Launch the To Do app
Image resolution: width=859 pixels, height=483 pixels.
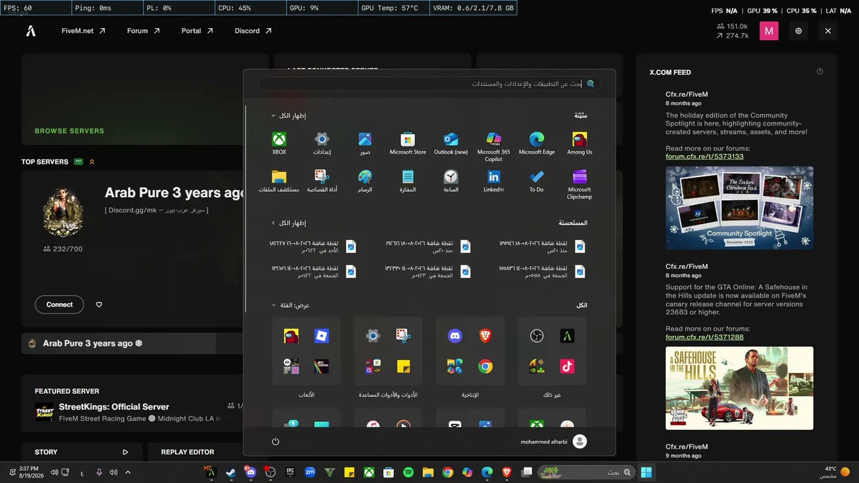tap(537, 181)
